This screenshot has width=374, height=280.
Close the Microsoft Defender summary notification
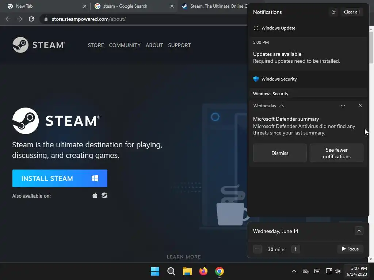pos(360,105)
